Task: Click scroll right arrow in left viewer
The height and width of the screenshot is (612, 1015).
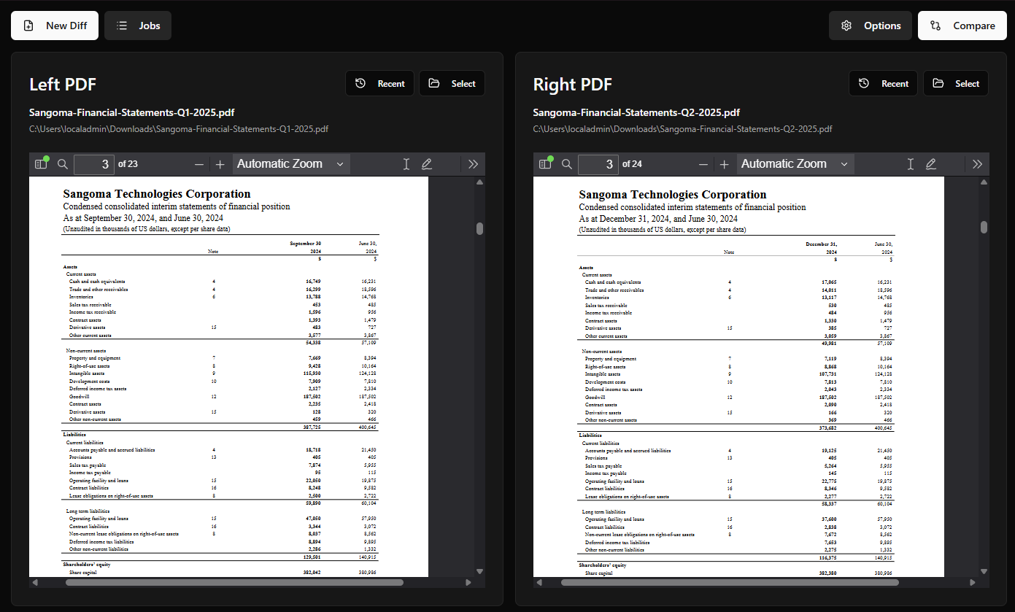Action: click(468, 582)
